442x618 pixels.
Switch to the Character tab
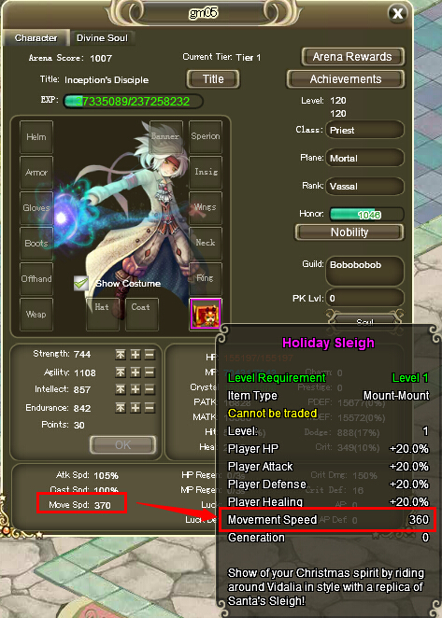(36, 38)
